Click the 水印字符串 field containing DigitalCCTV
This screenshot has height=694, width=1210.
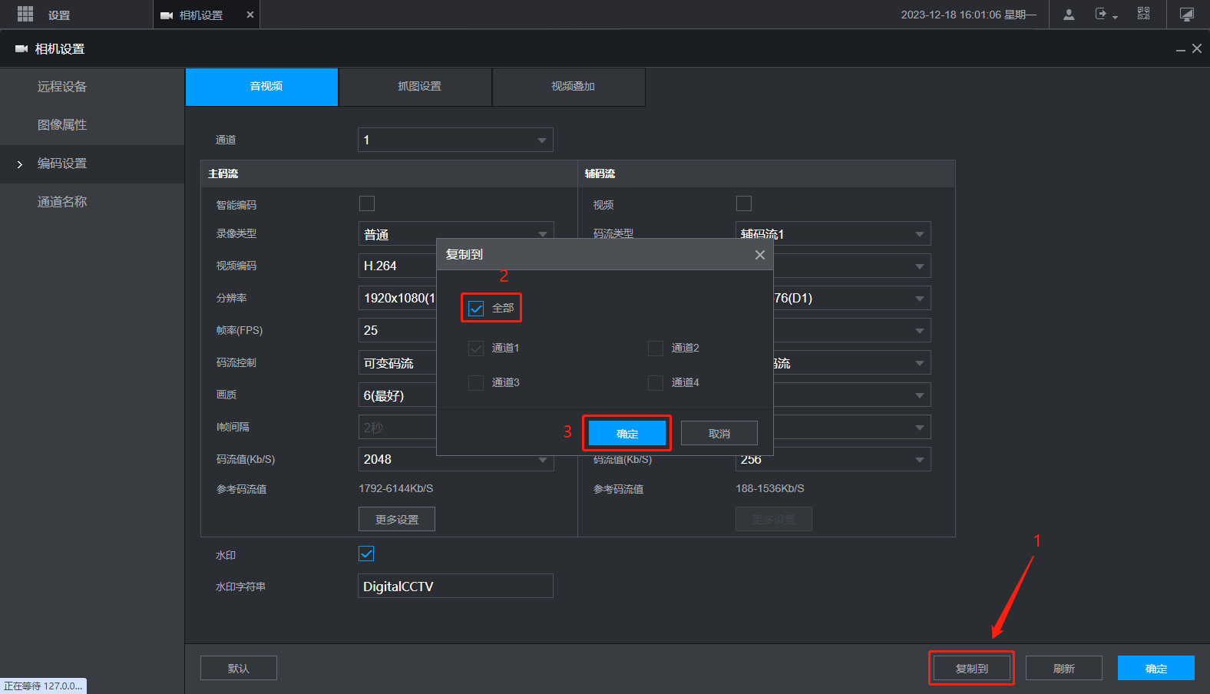455,587
